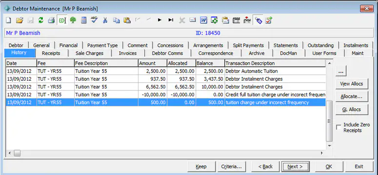Click the Allocate... button
The width and height of the screenshot is (378, 175).
[352, 96]
